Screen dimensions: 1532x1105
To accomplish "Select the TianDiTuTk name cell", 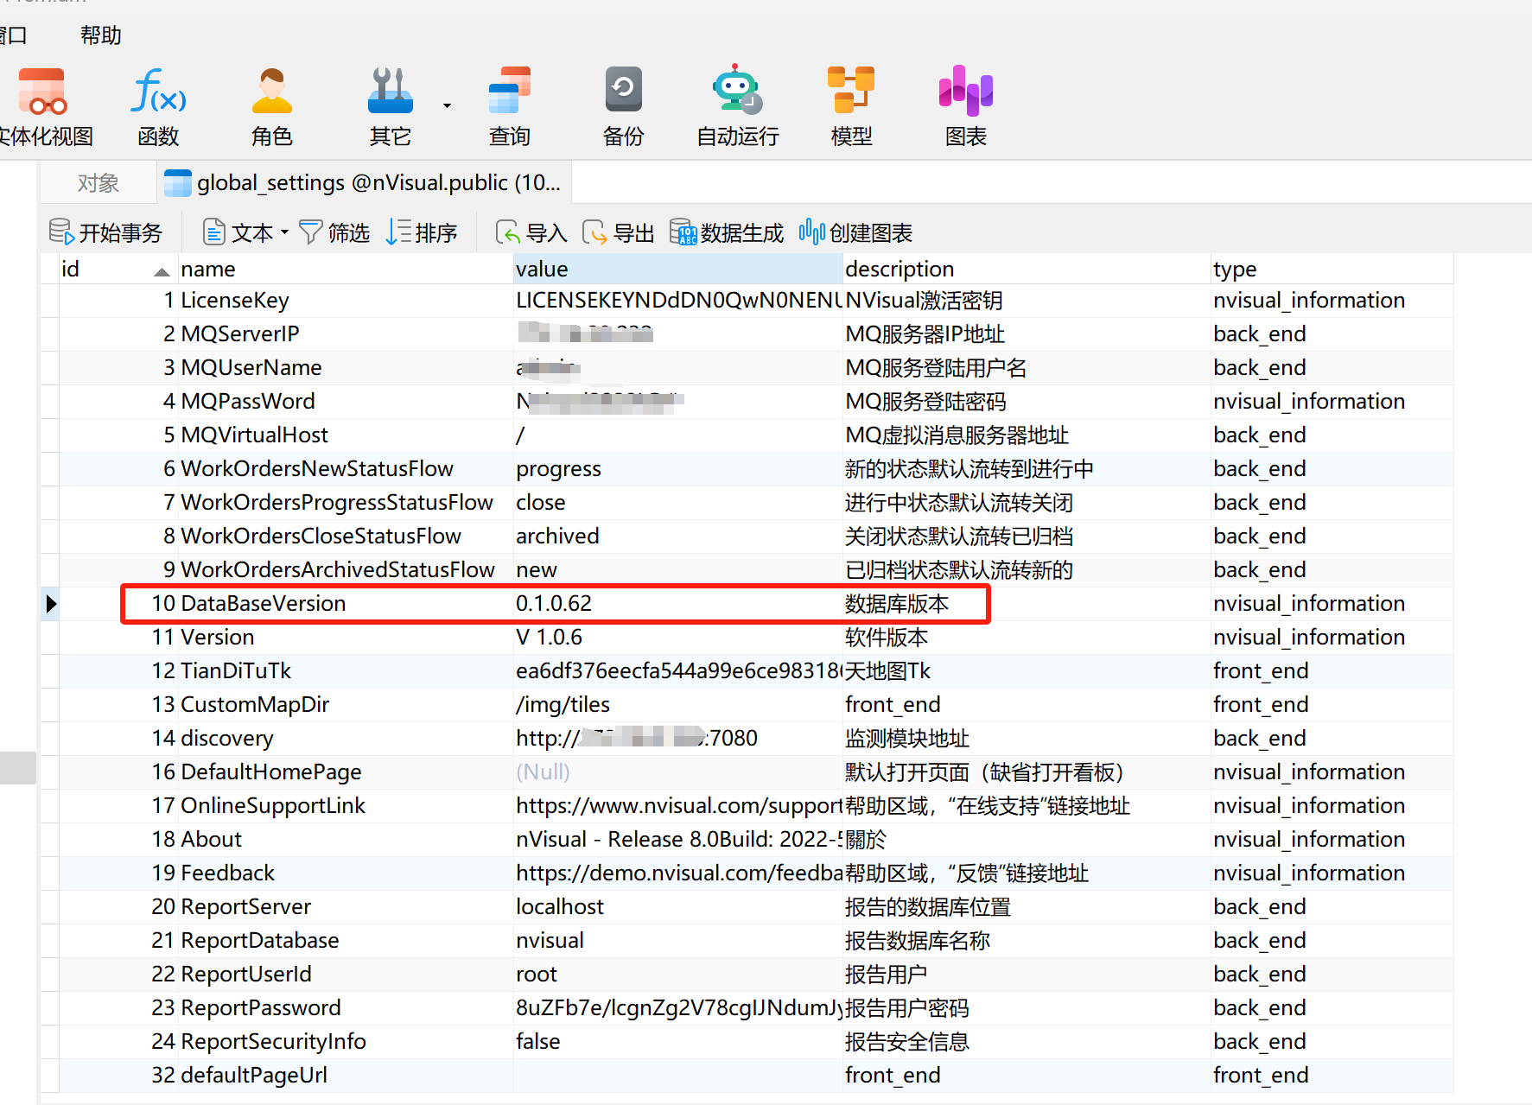I will click(346, 671).
